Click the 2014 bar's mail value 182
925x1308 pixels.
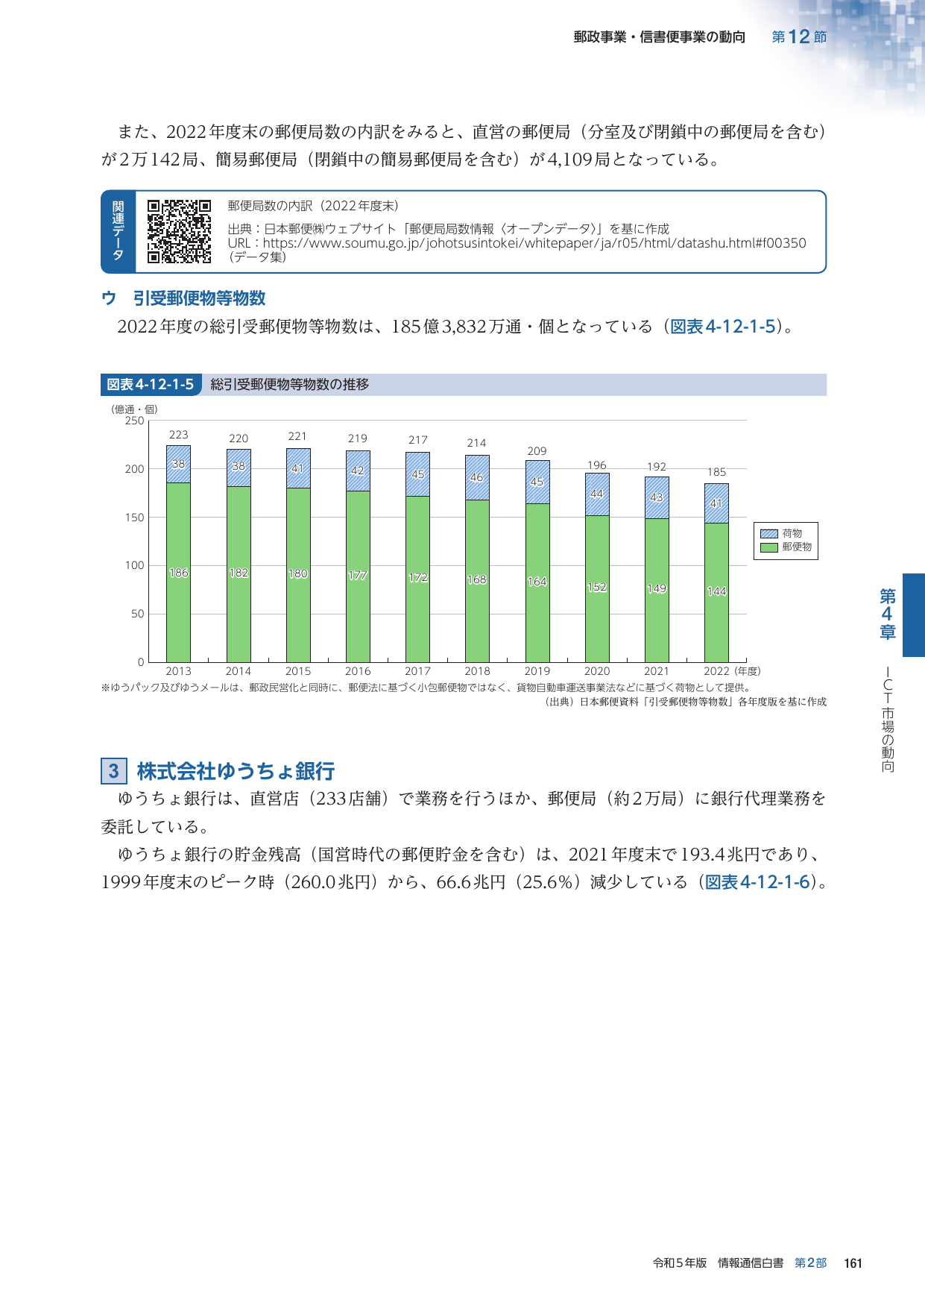coord(239,573)
